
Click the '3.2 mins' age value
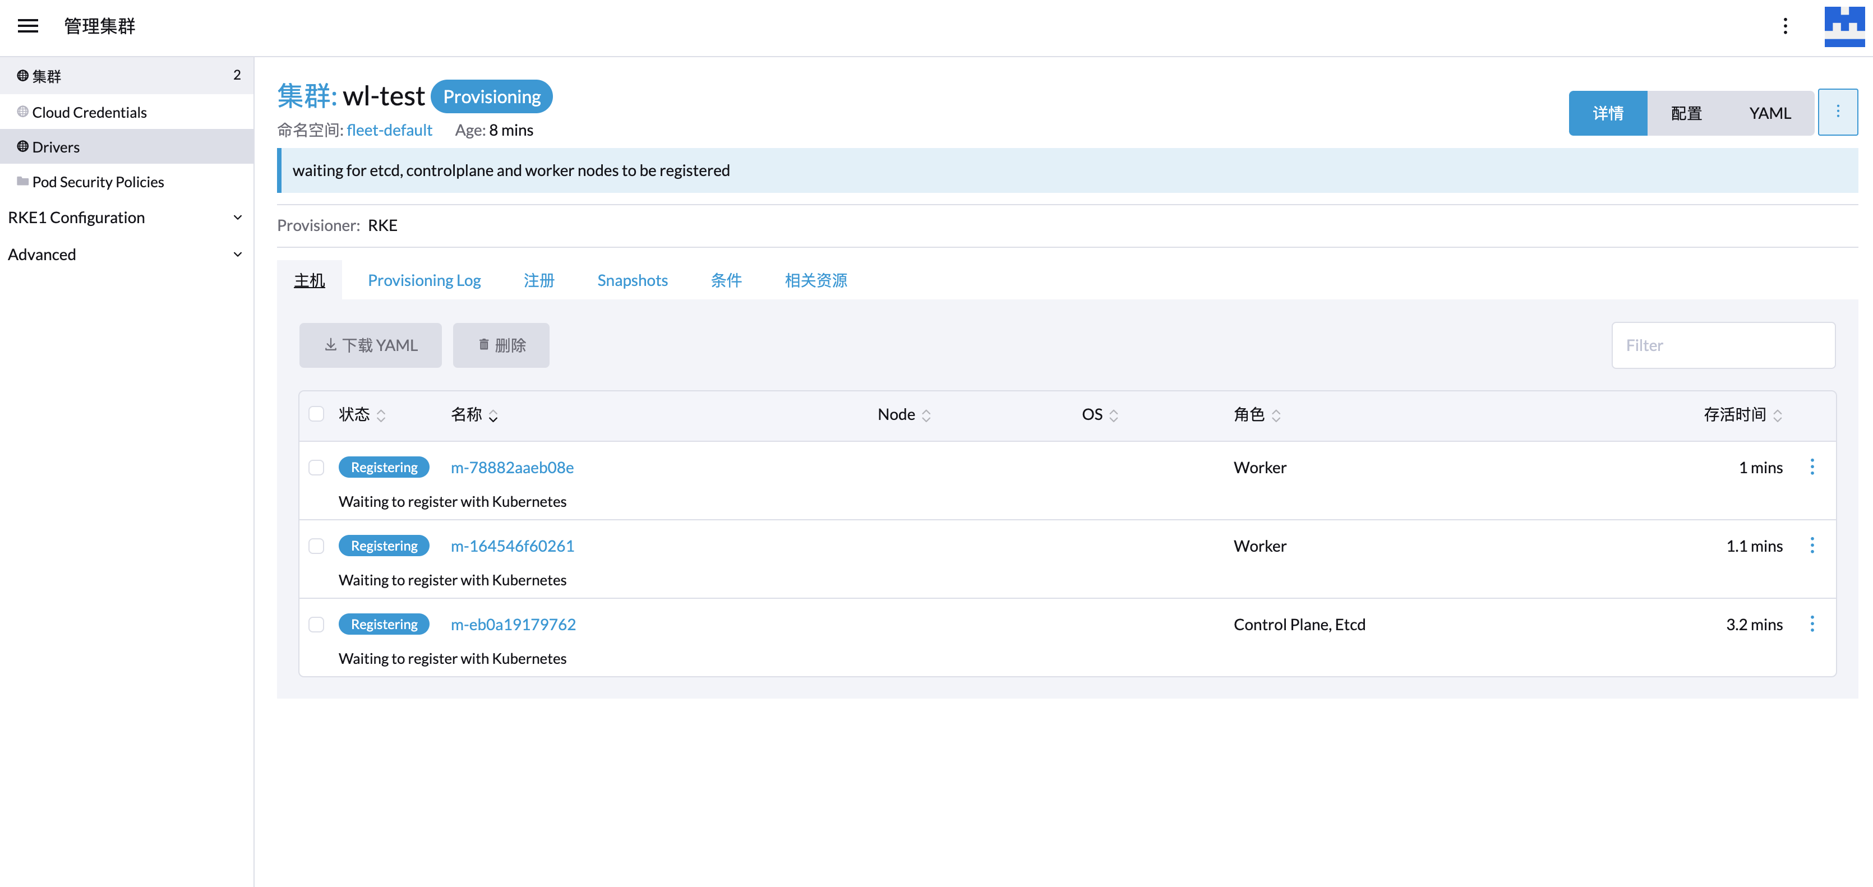pos(1754,625)
